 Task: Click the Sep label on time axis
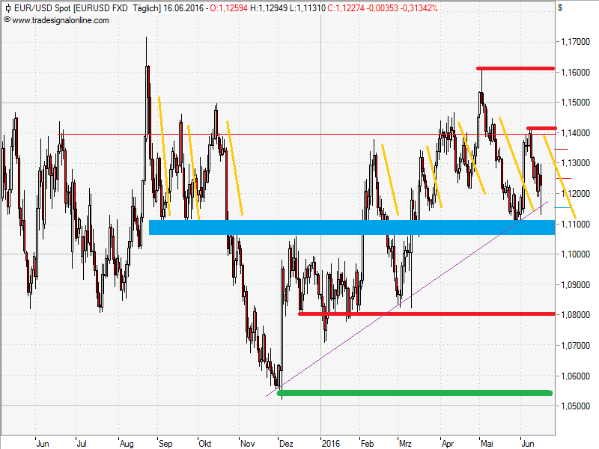tap(165, 444)
